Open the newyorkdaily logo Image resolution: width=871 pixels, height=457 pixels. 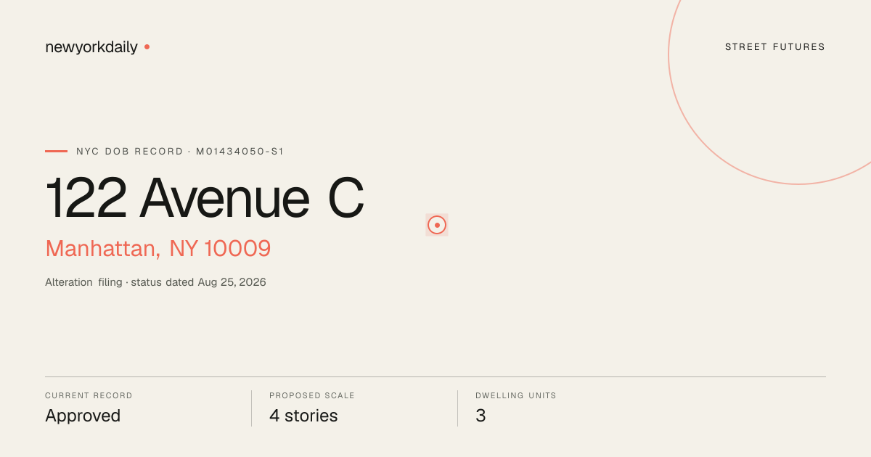(91, 47)
